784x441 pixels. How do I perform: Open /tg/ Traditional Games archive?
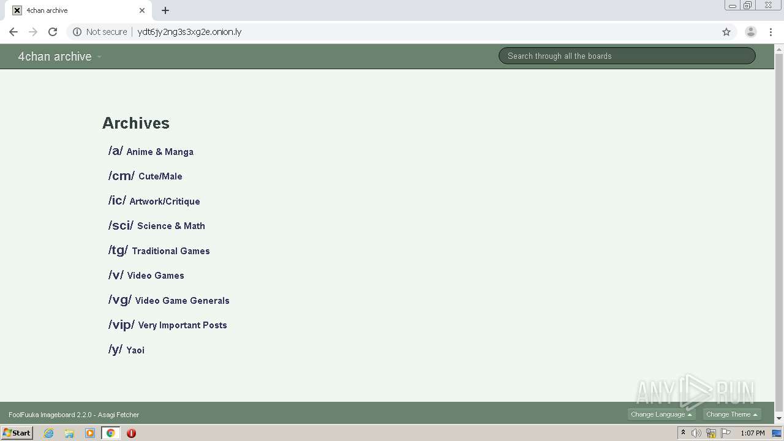(159, 250)
